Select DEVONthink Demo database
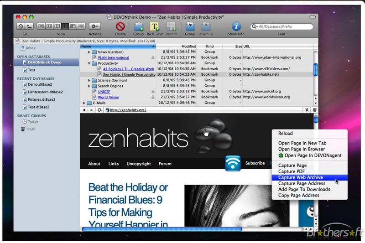Screen dimensions: 365x243 (47, 62)
